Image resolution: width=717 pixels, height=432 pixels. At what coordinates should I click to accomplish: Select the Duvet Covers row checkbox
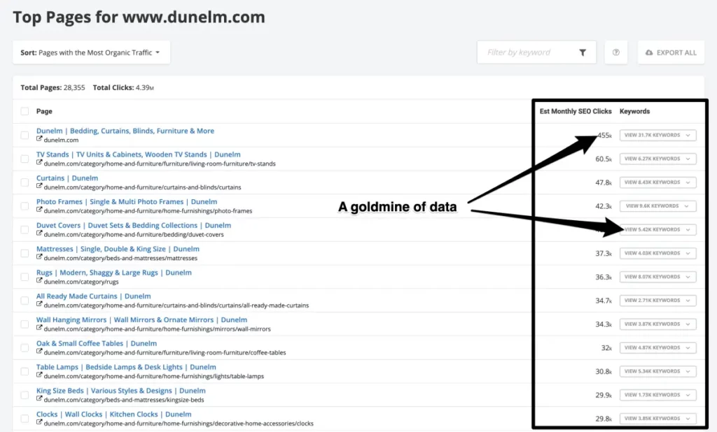[x=25, y=230]
